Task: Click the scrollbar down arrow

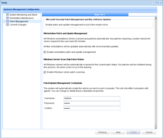Action: 156,128
